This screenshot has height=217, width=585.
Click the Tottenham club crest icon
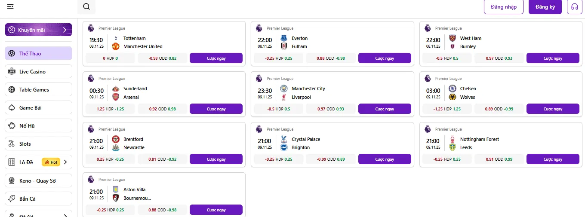[x=115, y=38]
